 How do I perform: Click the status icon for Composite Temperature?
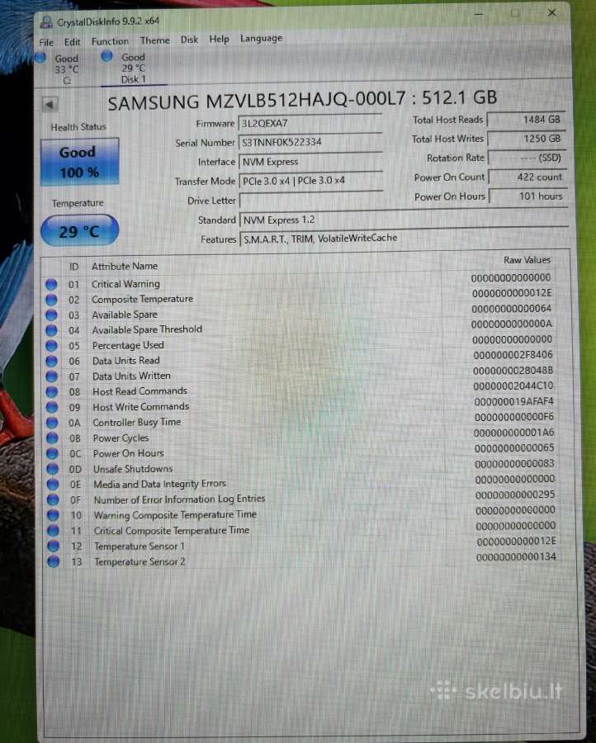51,300
